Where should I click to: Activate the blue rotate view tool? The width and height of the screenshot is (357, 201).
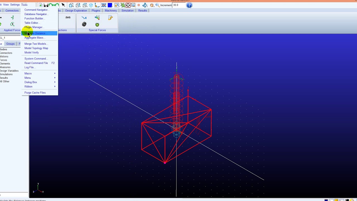click(x=145, y=5)
